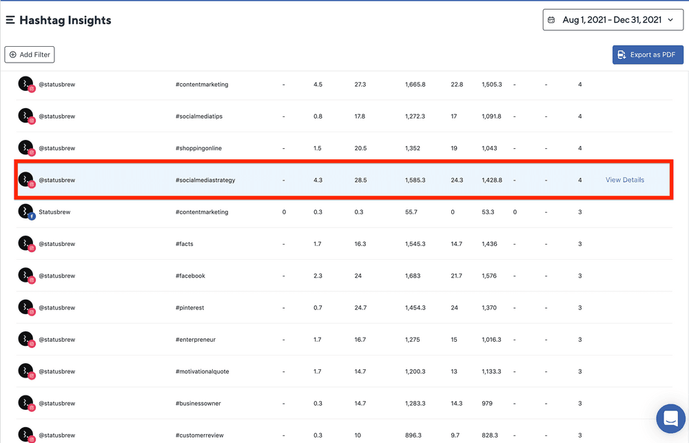Open the chat support bubble
Screen dimensions: 689x443
point(669,418)
